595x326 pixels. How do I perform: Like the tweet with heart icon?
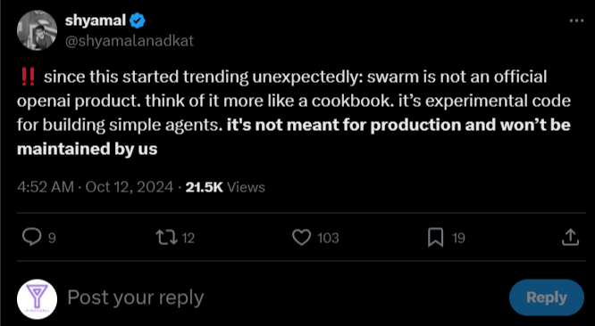pyautogui.click(x=302, y=238)
